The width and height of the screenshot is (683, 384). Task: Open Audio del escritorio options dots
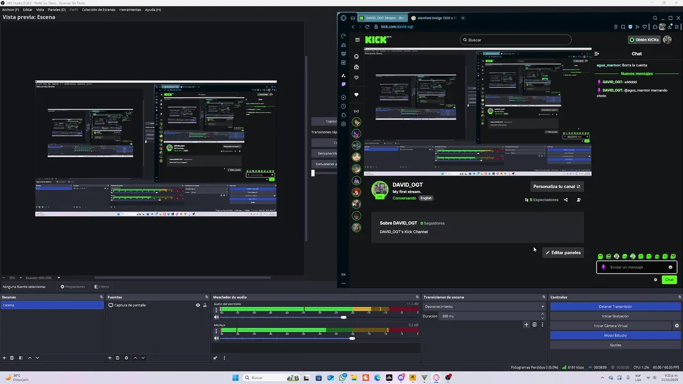tap(217, 310)
